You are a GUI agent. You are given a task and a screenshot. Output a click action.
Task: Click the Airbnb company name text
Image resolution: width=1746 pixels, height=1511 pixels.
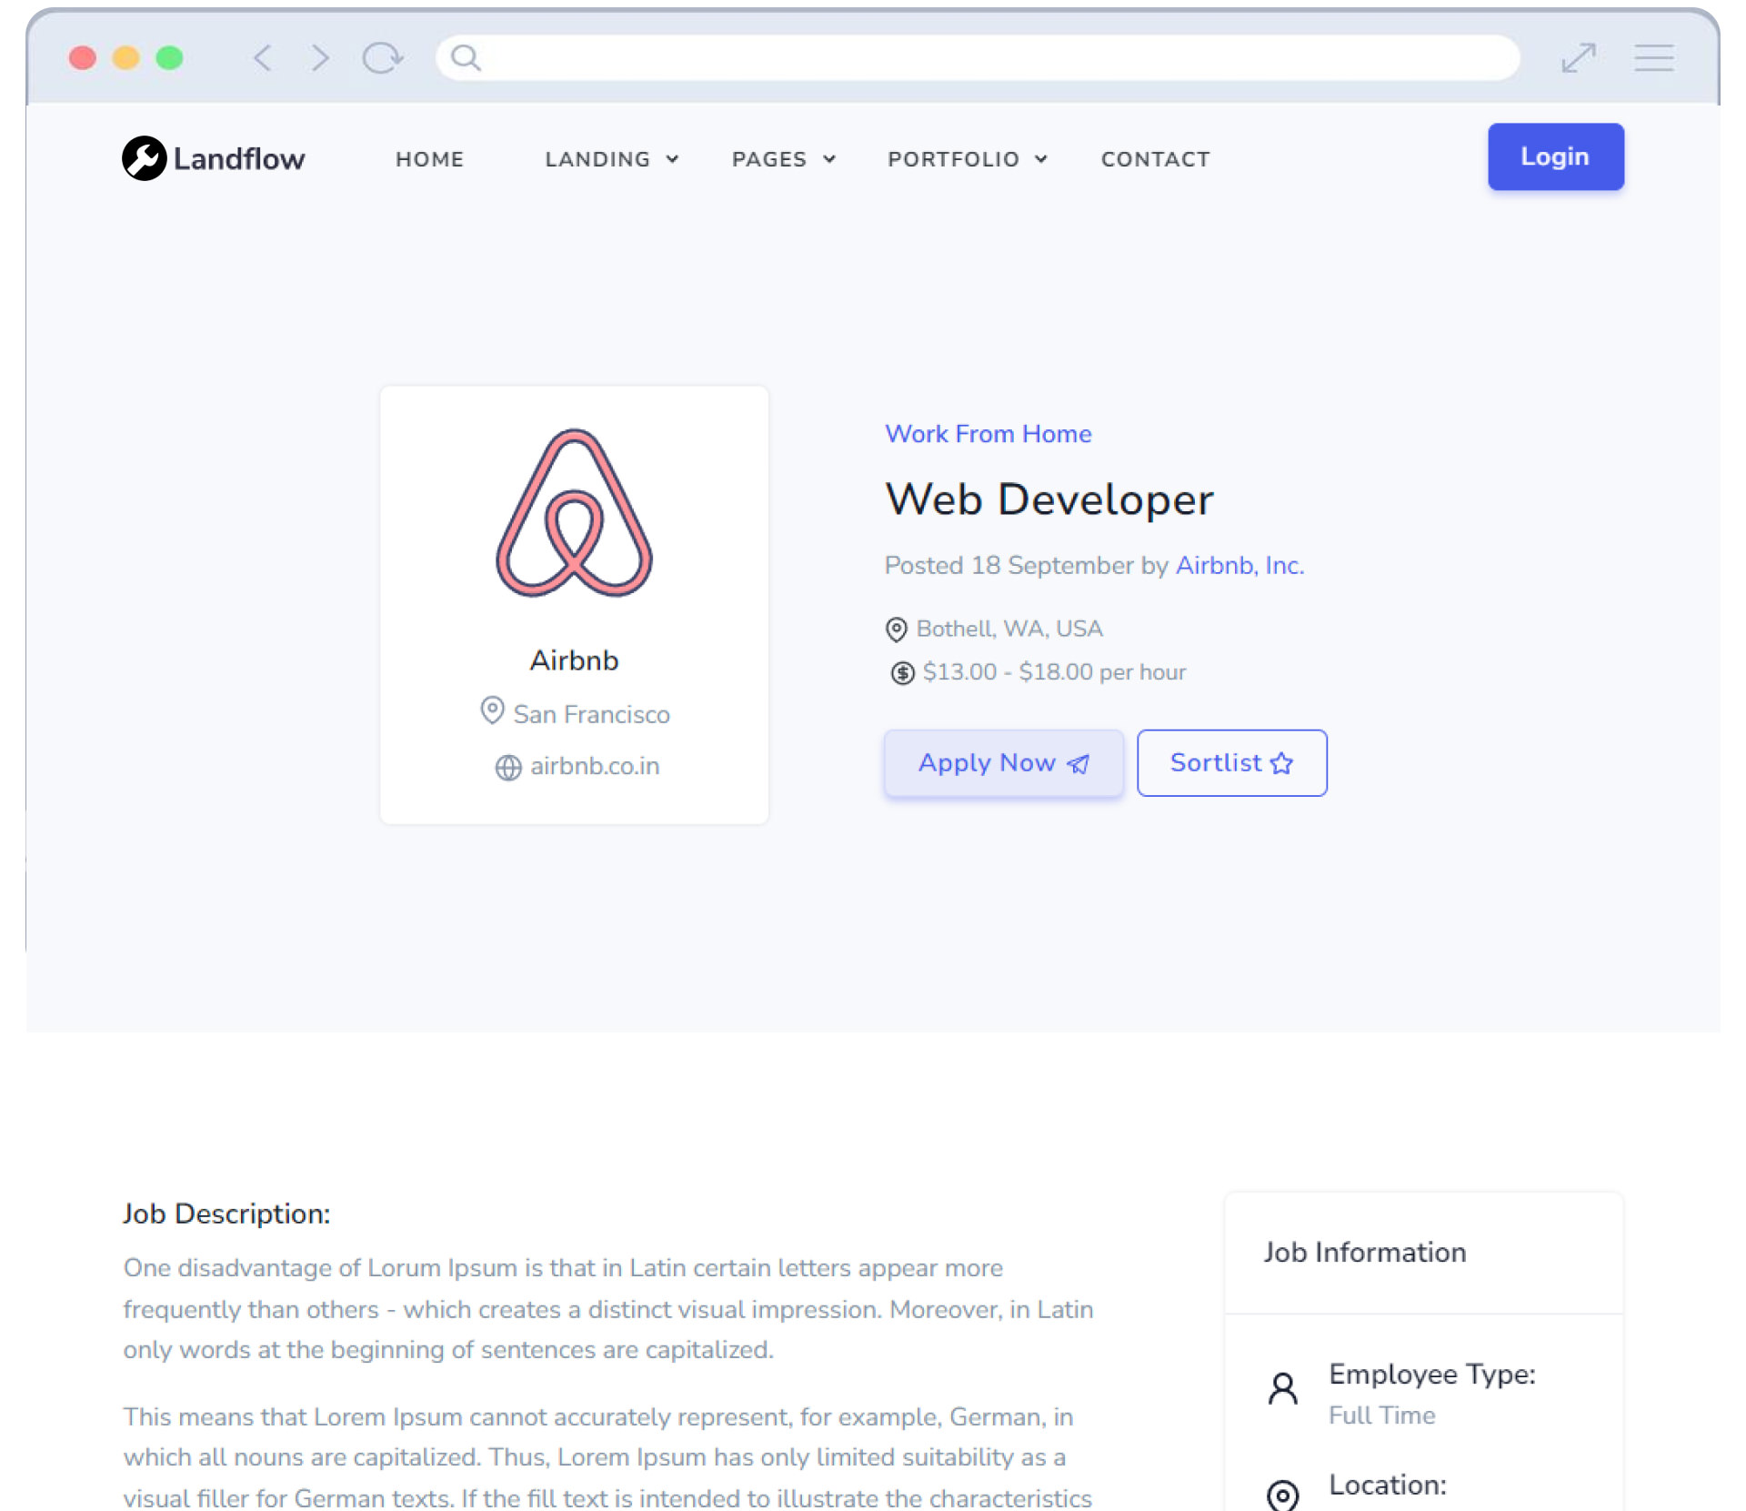coord(574,660)
